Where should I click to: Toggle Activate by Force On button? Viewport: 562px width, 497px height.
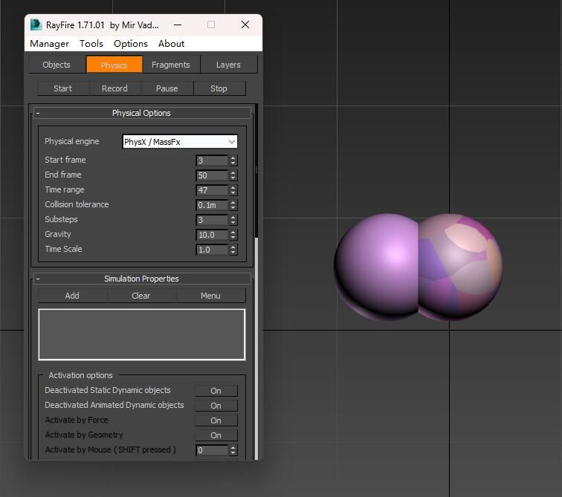216,420
